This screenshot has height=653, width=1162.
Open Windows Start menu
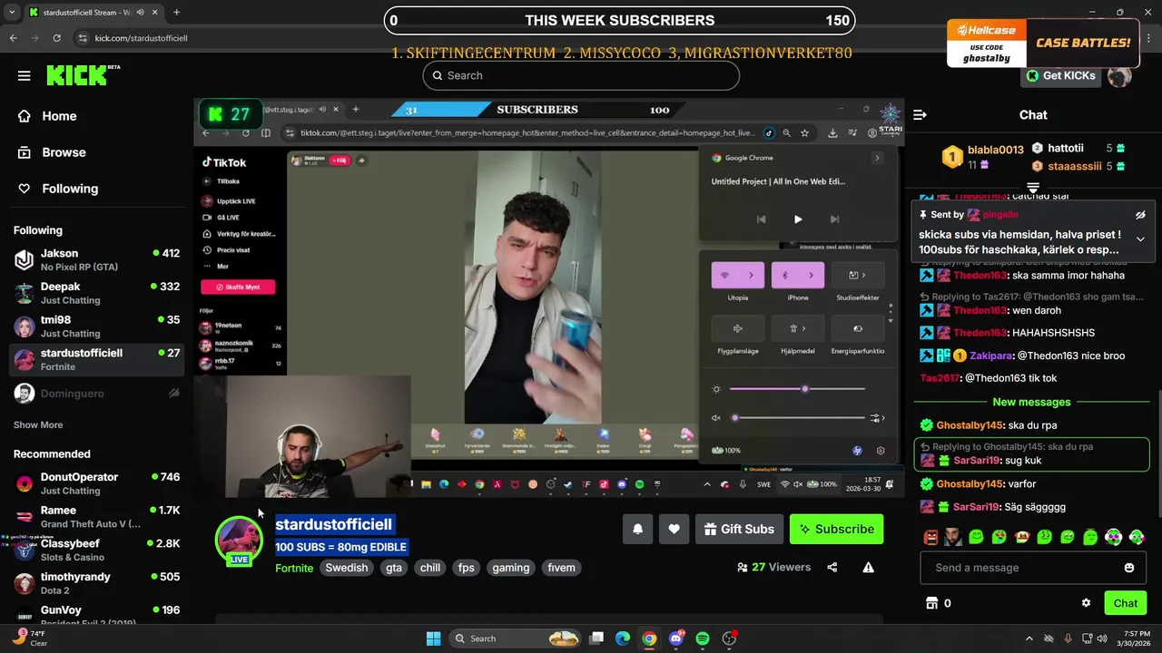(x=433, y=638)
